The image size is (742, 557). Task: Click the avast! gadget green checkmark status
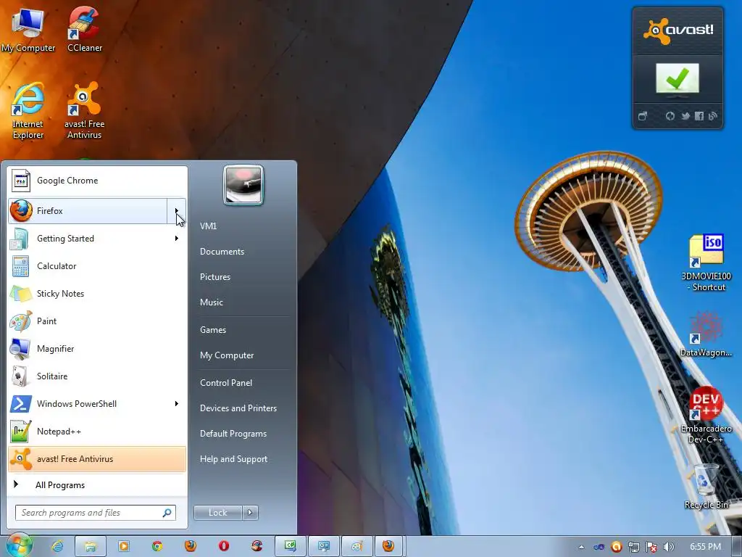[x=678, y=78]
